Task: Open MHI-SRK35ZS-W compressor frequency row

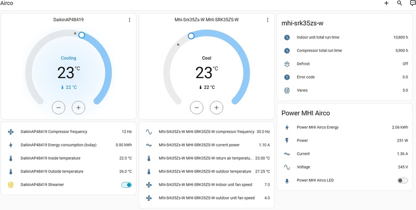Action: 206,132
